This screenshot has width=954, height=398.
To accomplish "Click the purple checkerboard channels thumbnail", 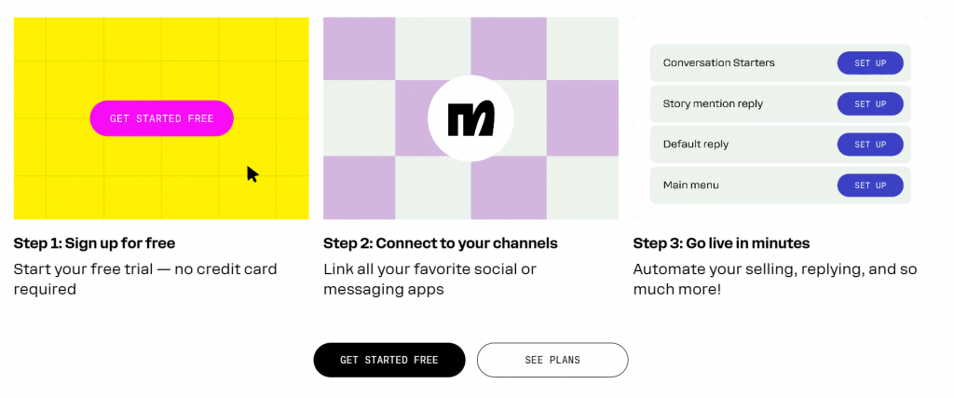I will (470, 118).
